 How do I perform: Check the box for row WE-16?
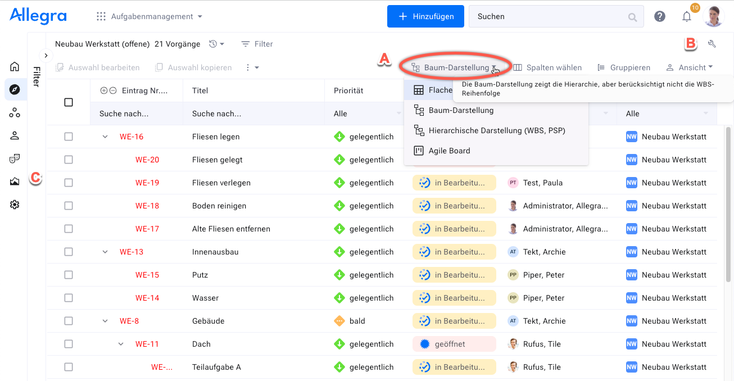(x=69, y=137)
